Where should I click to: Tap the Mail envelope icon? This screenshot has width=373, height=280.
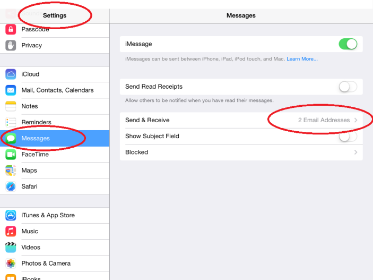tap(11, 90)
